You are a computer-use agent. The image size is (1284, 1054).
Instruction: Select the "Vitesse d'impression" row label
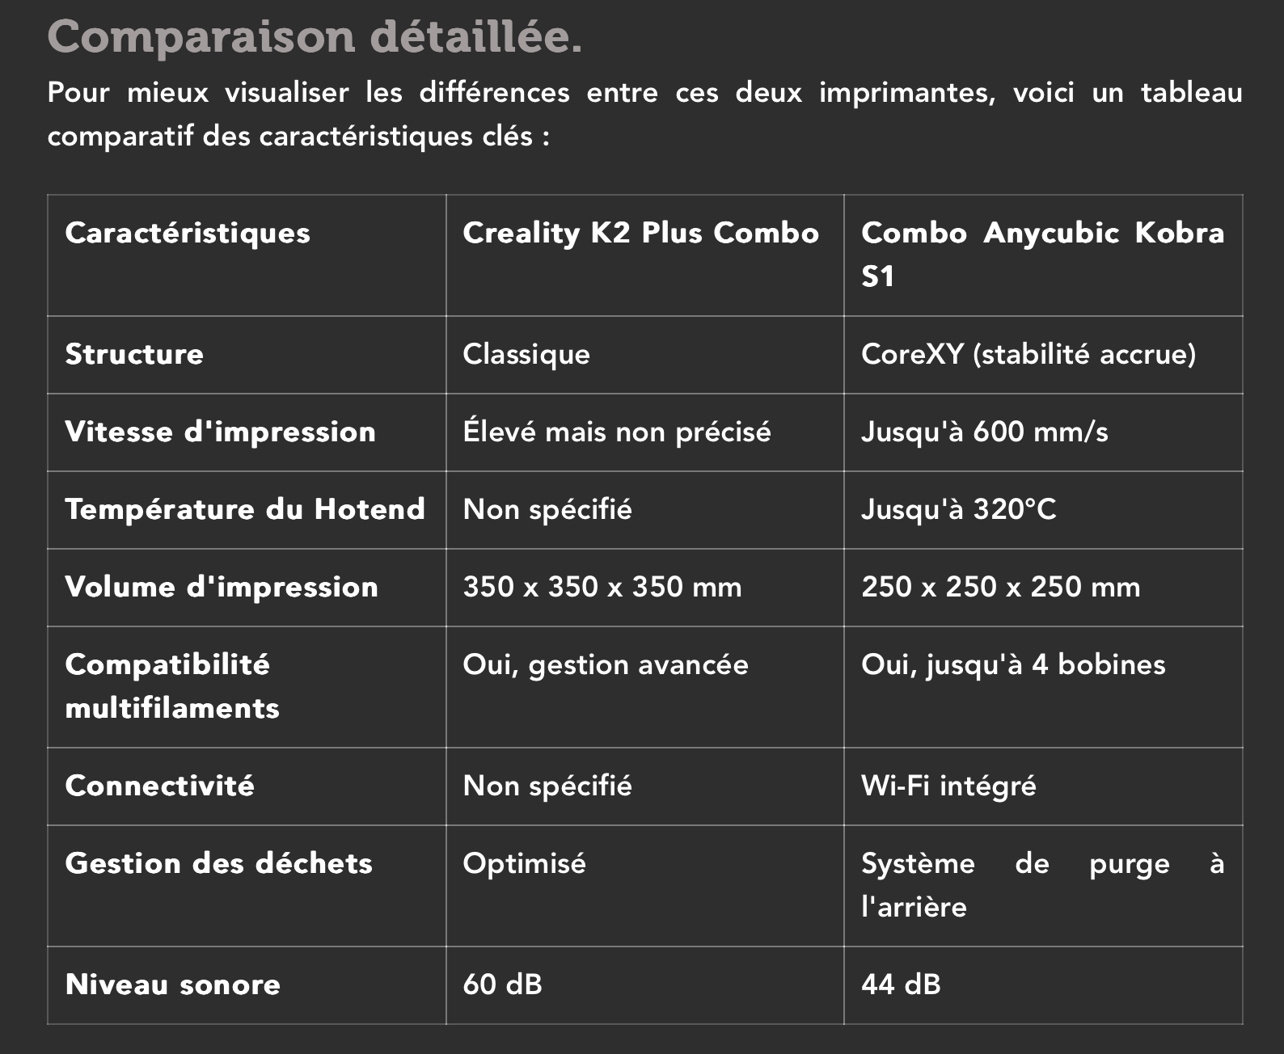click(x=220, y=432)
